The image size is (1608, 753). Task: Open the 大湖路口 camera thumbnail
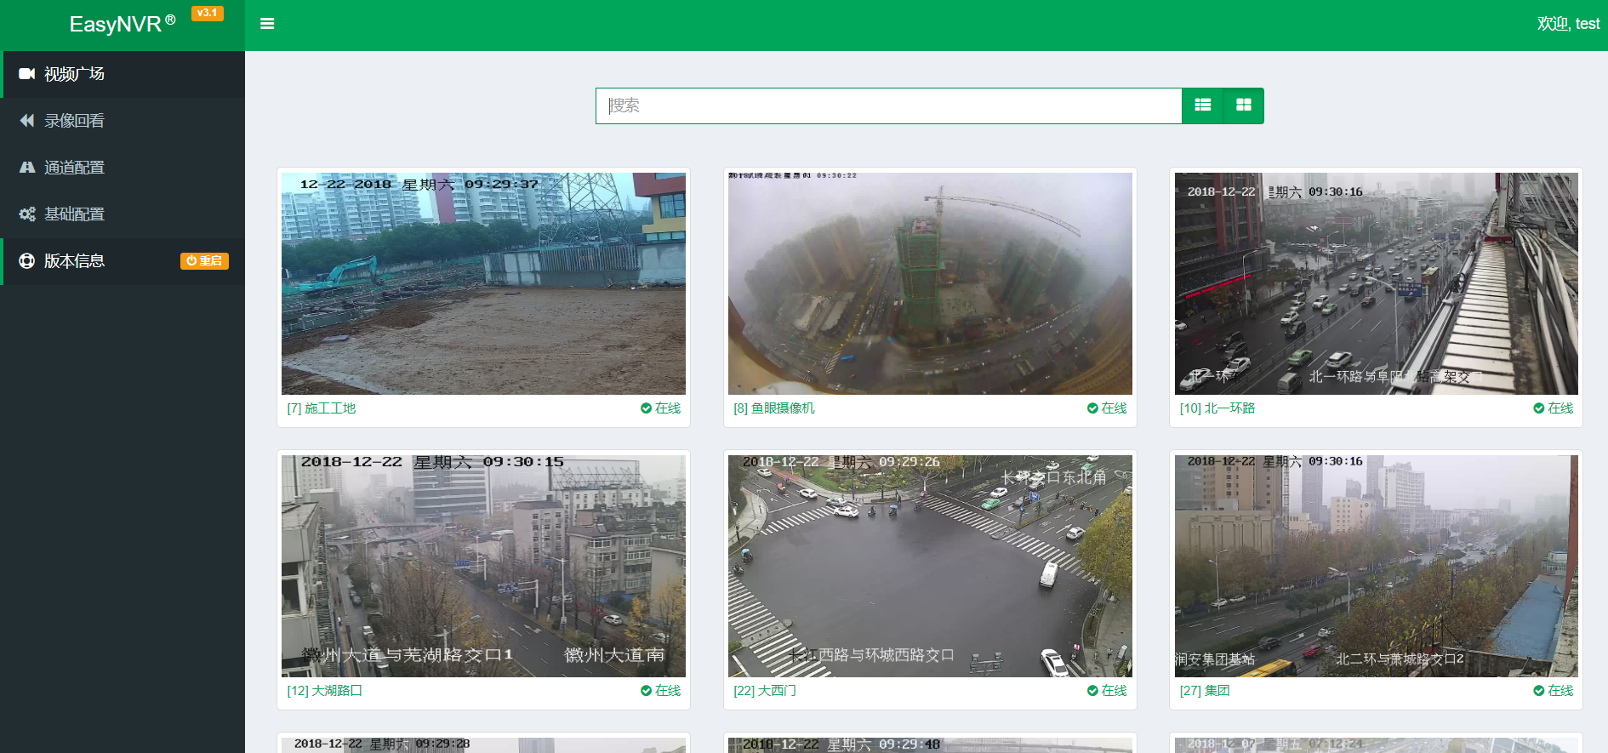pyautogui.click(x=483, y=566)
